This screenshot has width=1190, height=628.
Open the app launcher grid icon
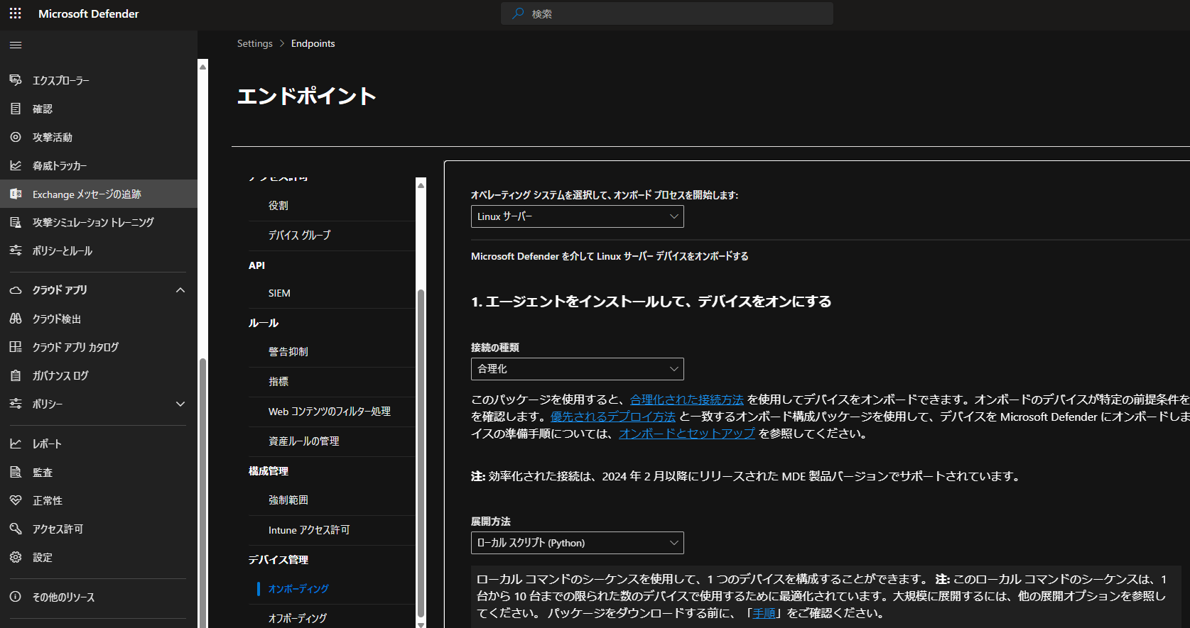[x=16, y=13]
